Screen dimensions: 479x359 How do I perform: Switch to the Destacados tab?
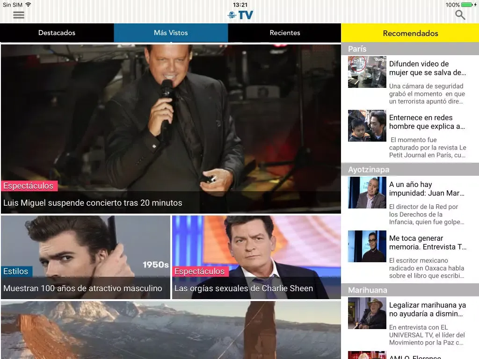pyautogui.click(x=57, y=33)
